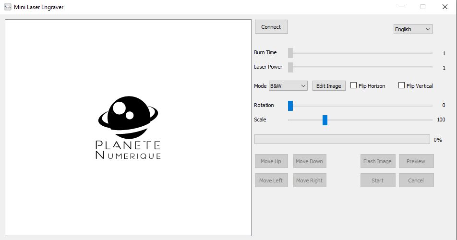Screen dimensions: 457x240
Task: Click the Edit Image button
Action: [329, 86]
